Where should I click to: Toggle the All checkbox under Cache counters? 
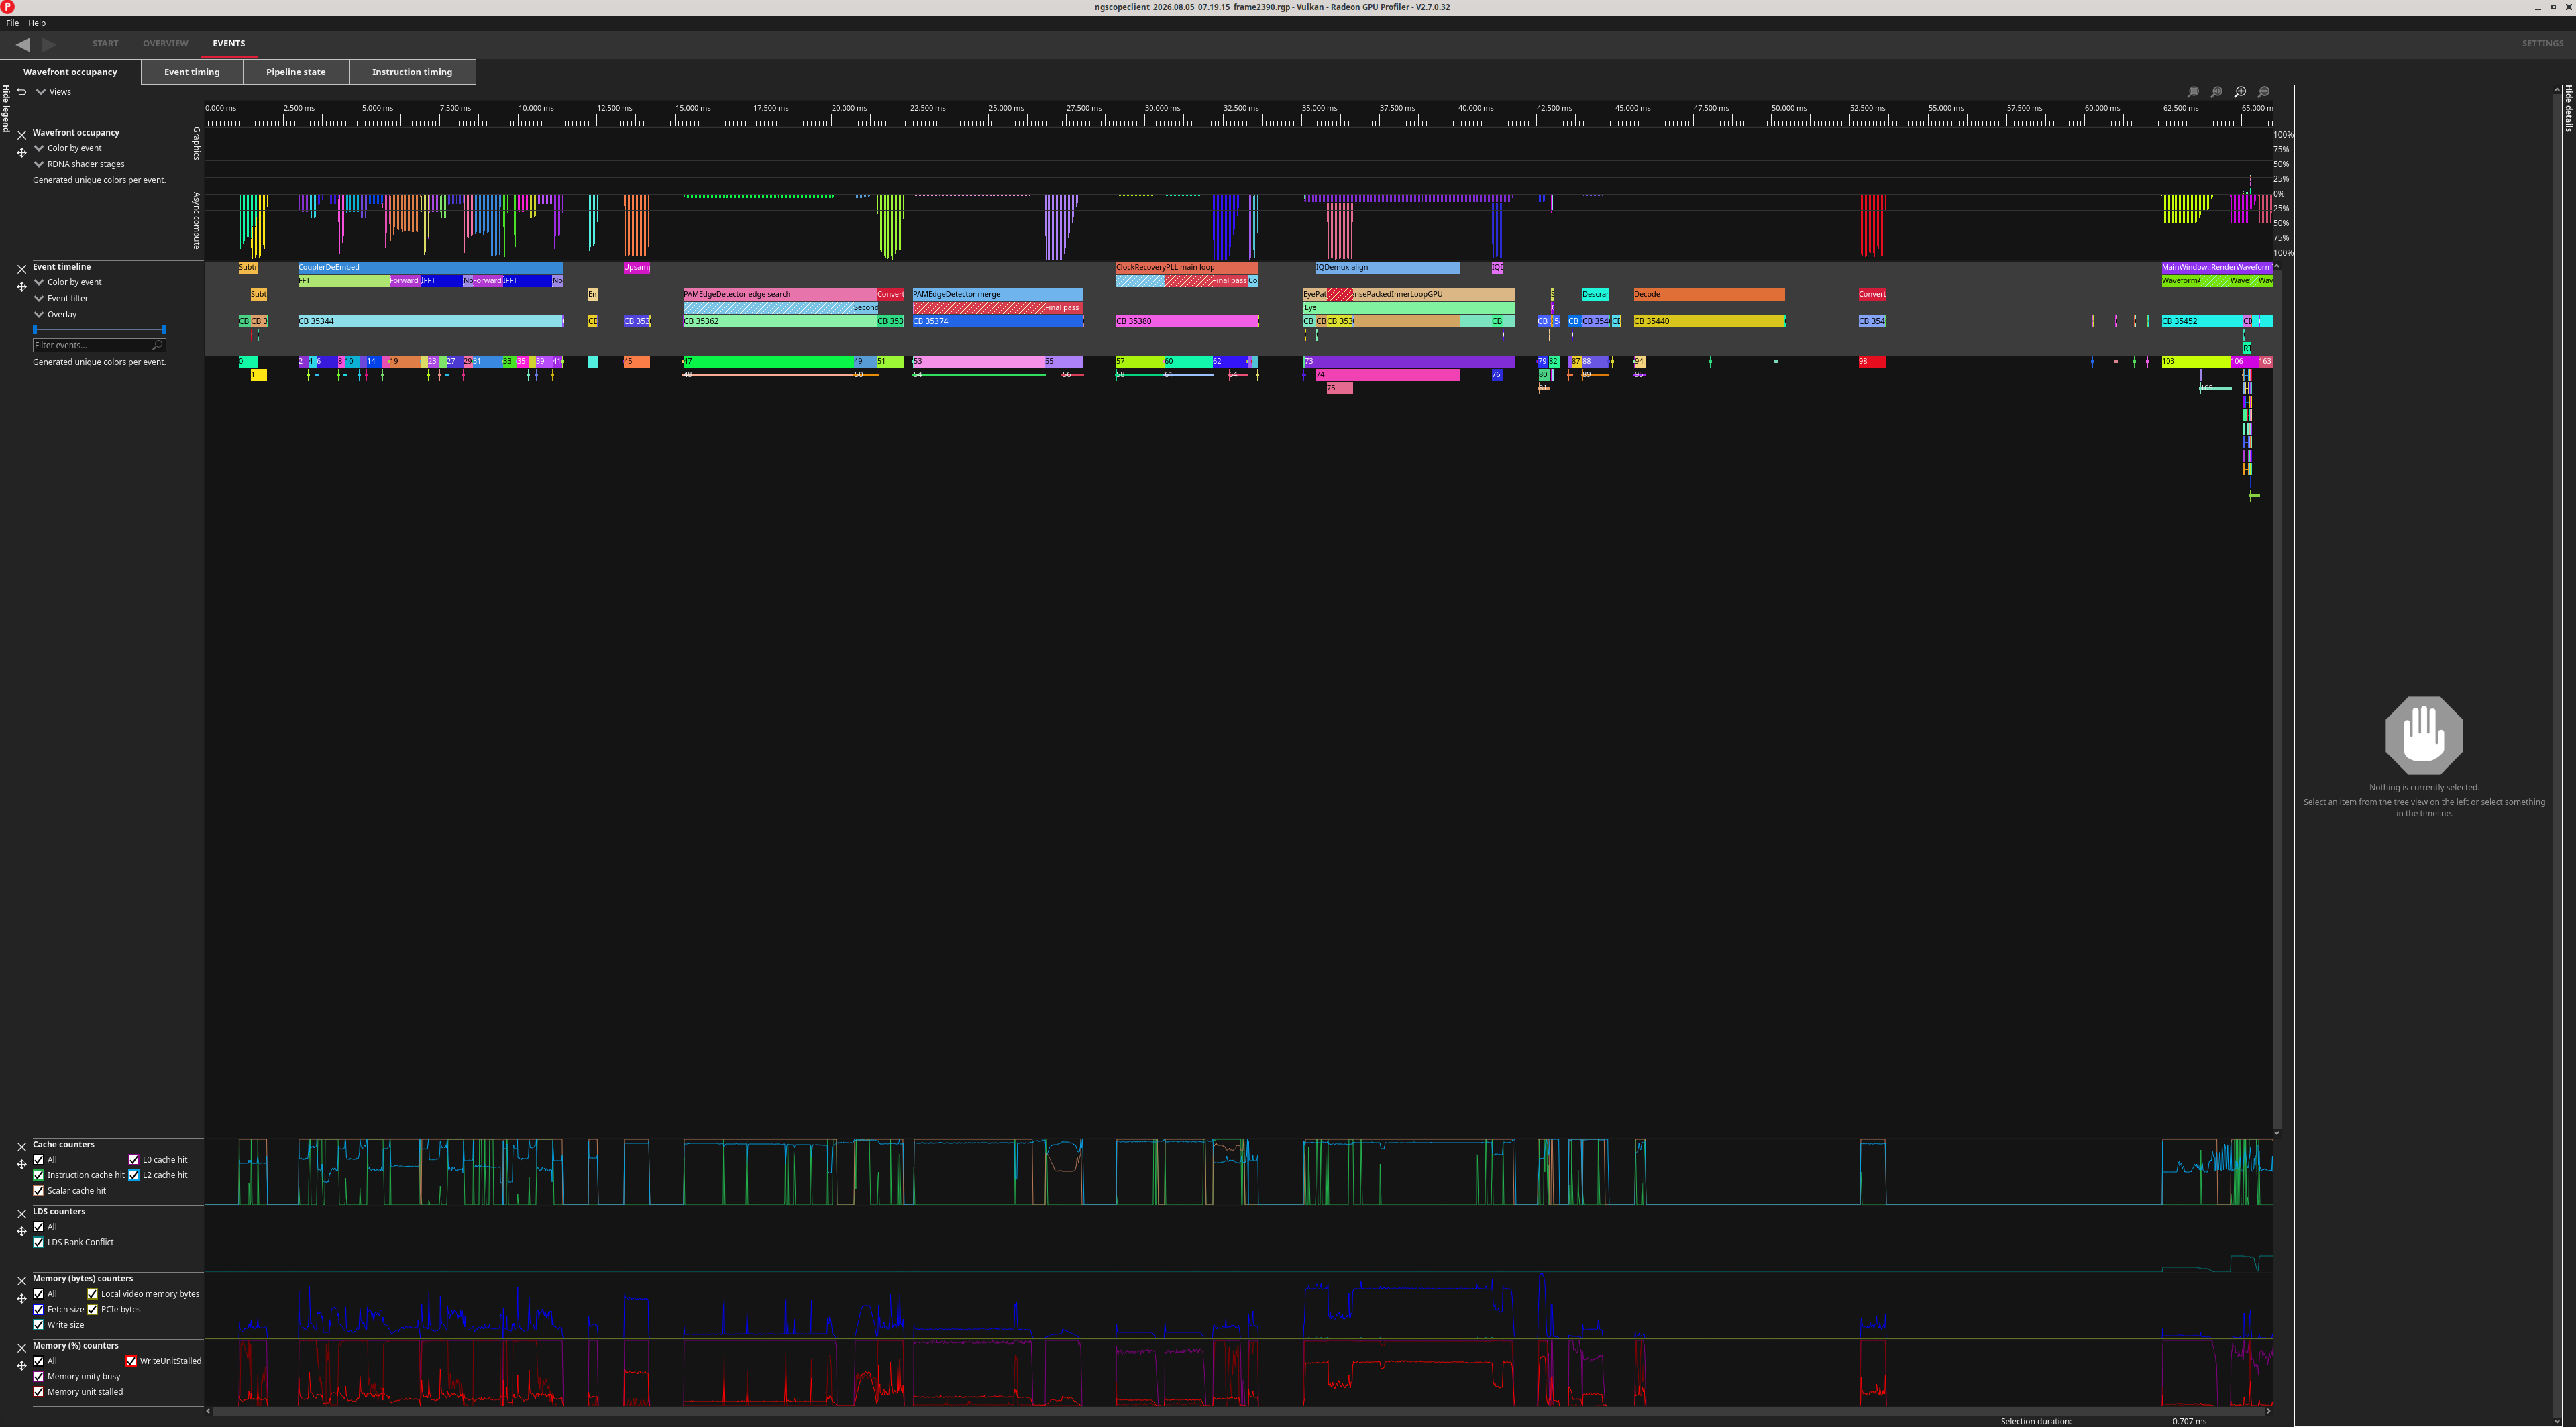[x=39, y=1160]
